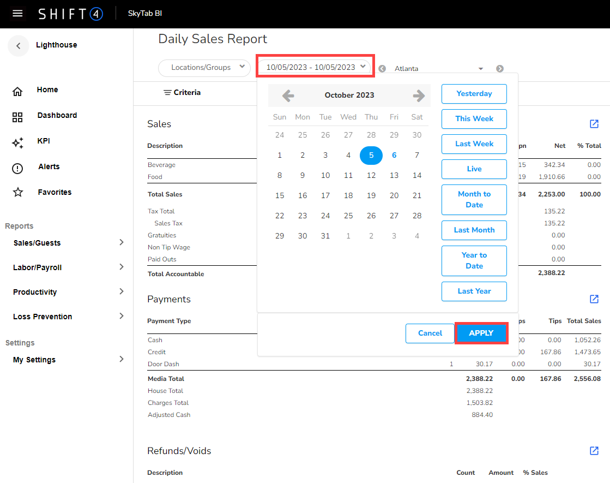Viewport: 610px width, 483px height.
Task: Select next location arrow after Atlanta
Action: tap(499, 69)
